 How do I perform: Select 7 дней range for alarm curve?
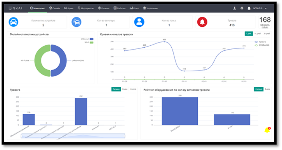tap(249, 34)
